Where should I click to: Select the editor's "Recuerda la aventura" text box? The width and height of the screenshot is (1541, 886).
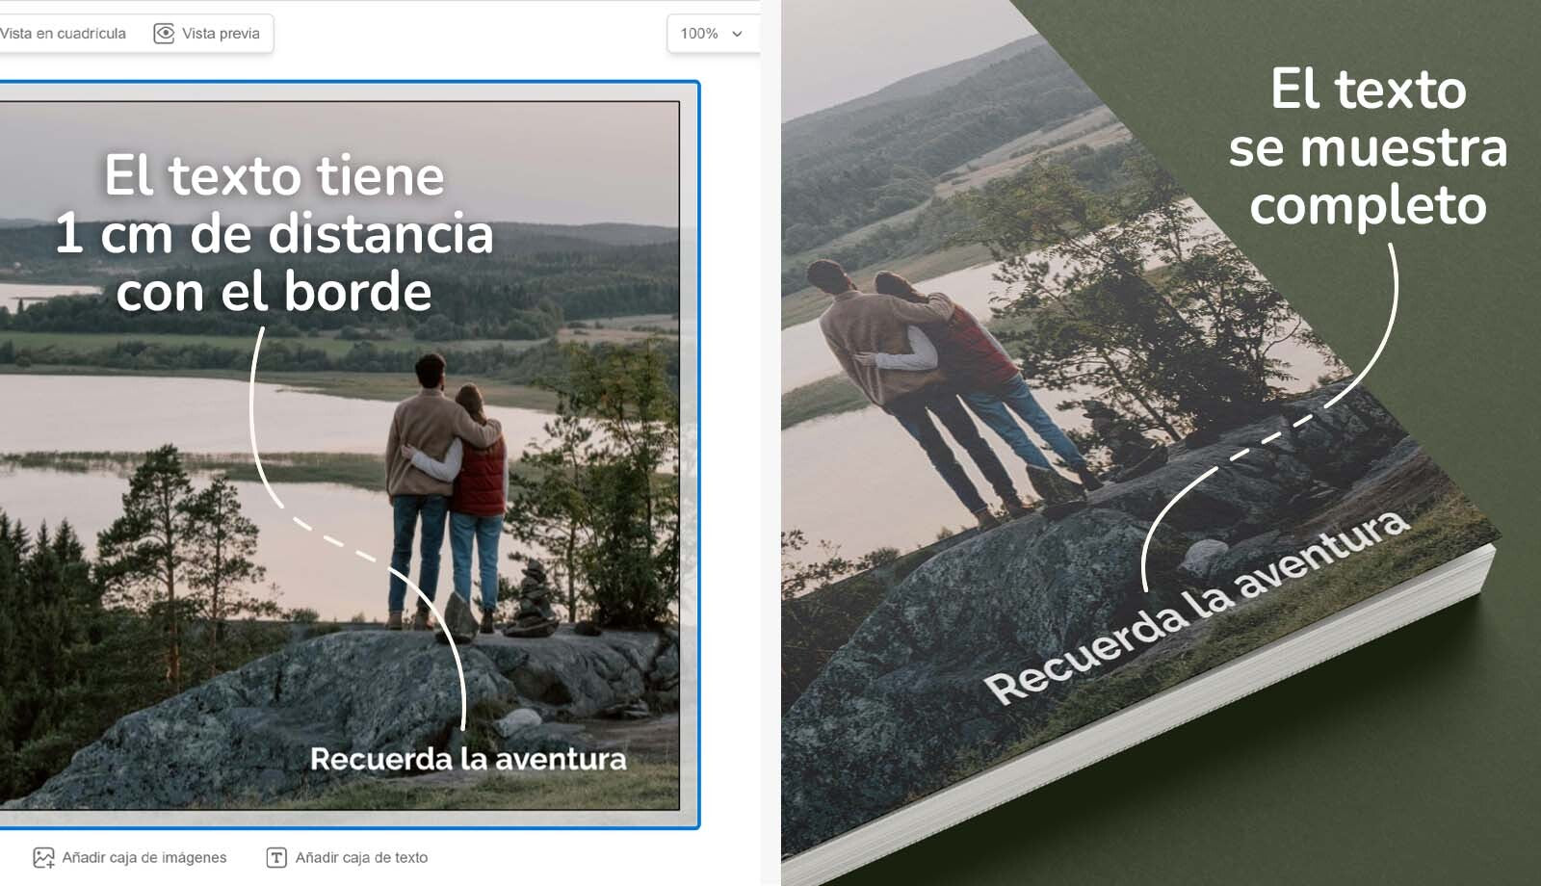468,759
